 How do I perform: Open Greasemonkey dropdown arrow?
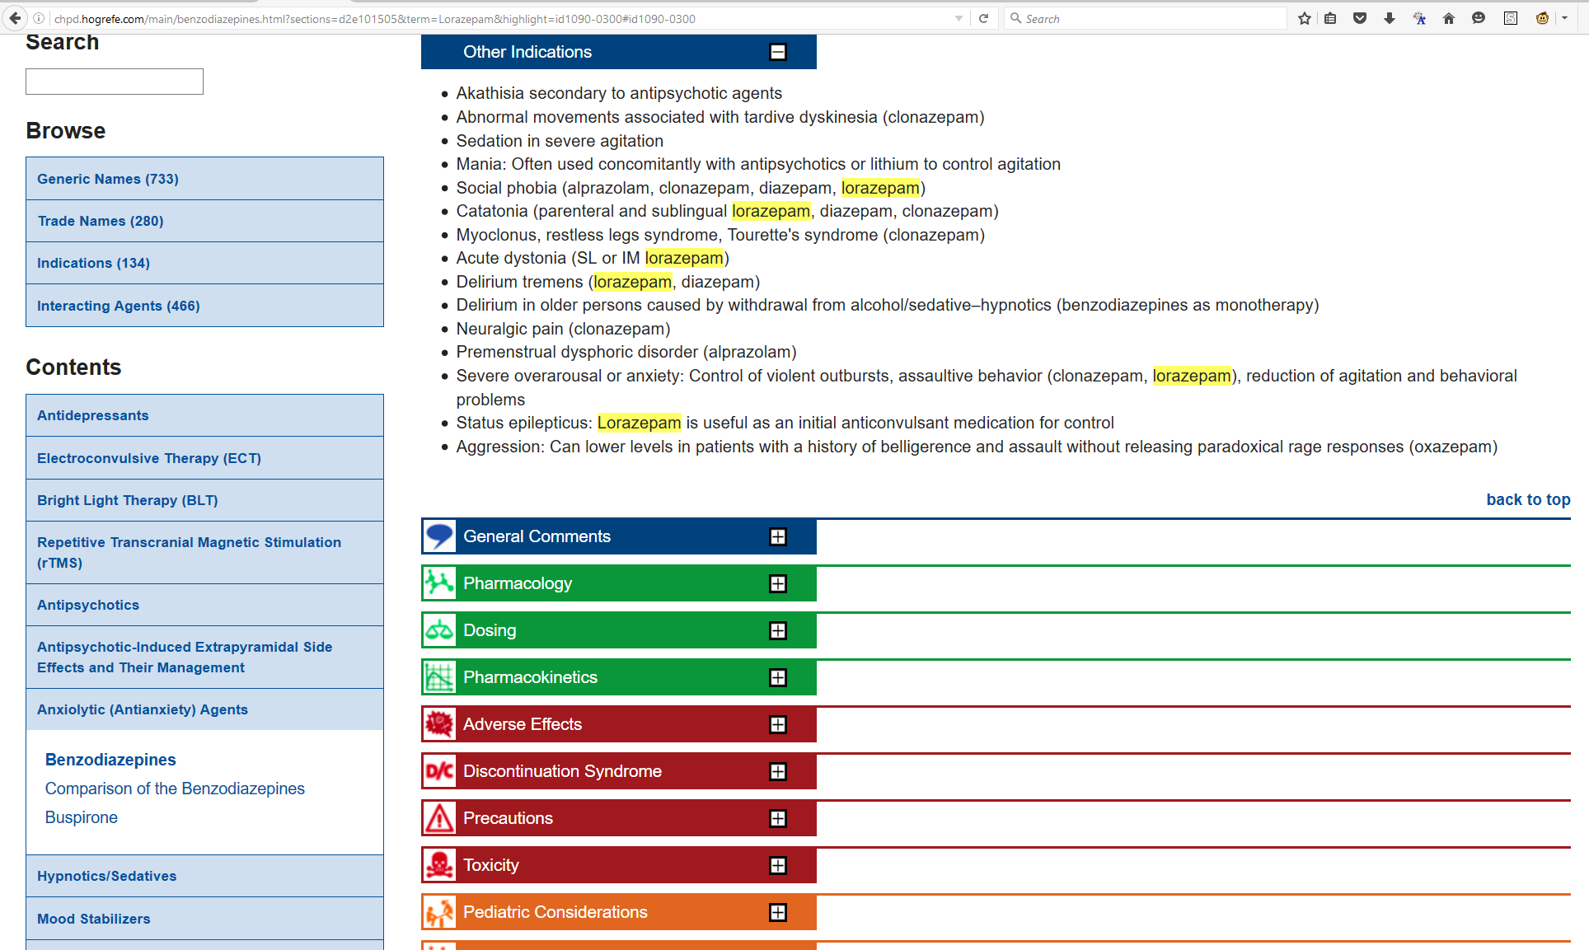click(1564, 18)
